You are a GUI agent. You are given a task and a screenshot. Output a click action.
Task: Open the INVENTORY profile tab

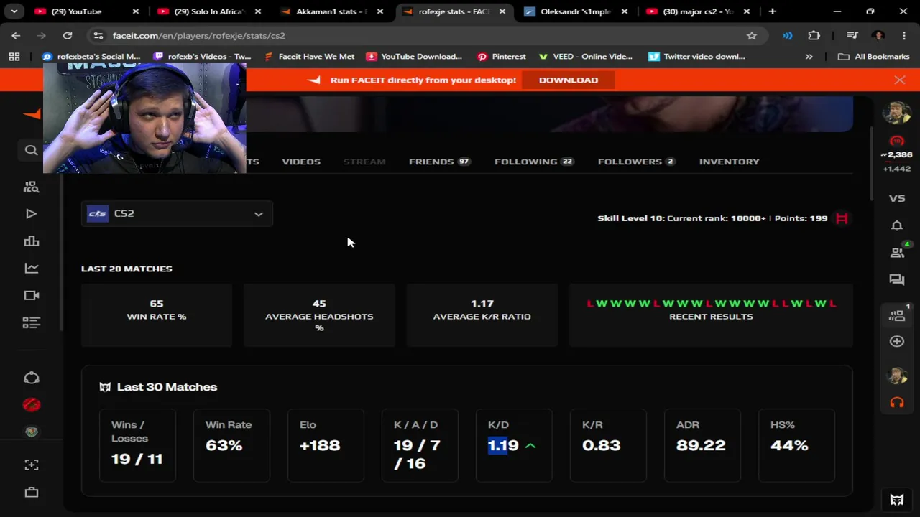[729, 162]
